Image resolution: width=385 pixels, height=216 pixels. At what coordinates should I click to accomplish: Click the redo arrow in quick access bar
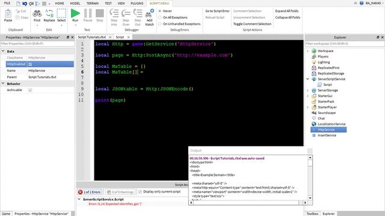(31, 4)
